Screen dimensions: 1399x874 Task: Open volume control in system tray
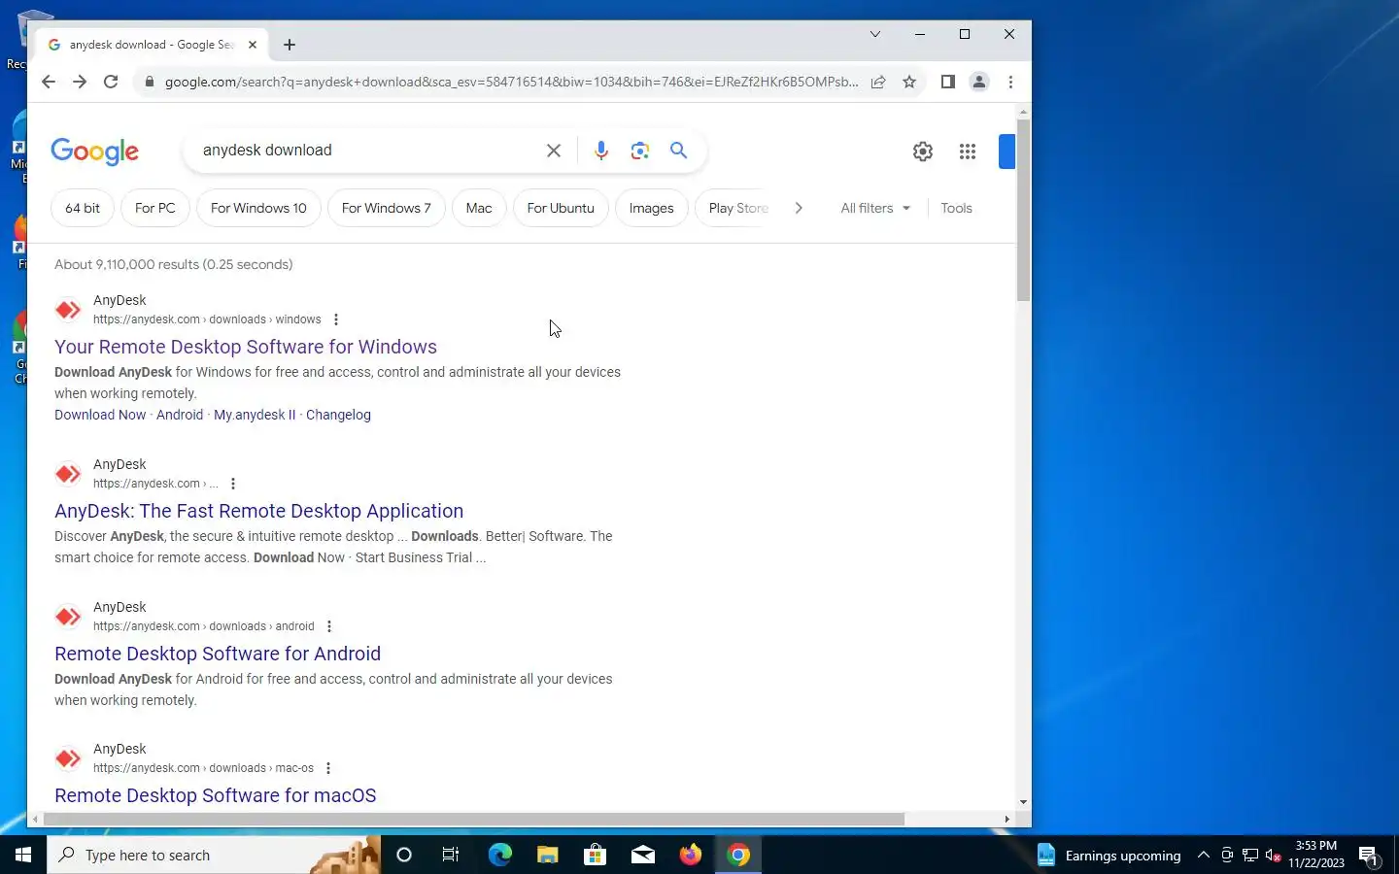1274,855
